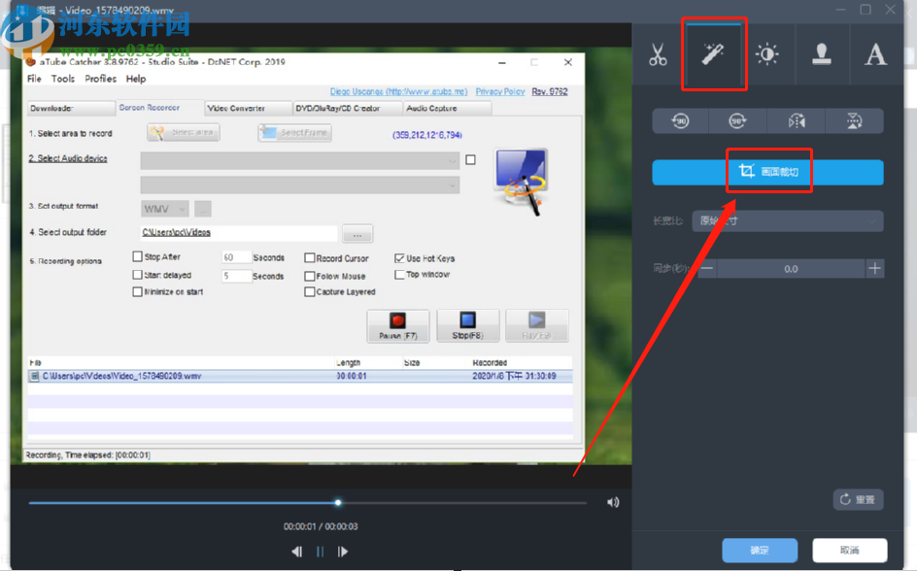
Task: Enable the Record Cursor checkbox
Action: pos(310,257)
